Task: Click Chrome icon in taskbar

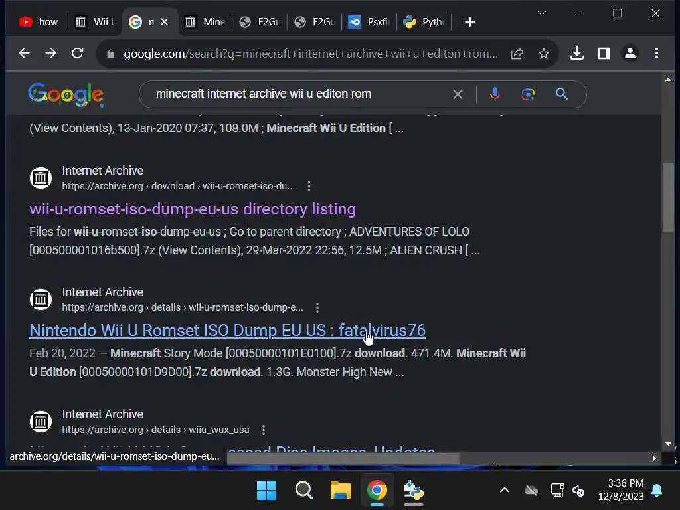Action: pyautogui.click(x=377, y=491)
